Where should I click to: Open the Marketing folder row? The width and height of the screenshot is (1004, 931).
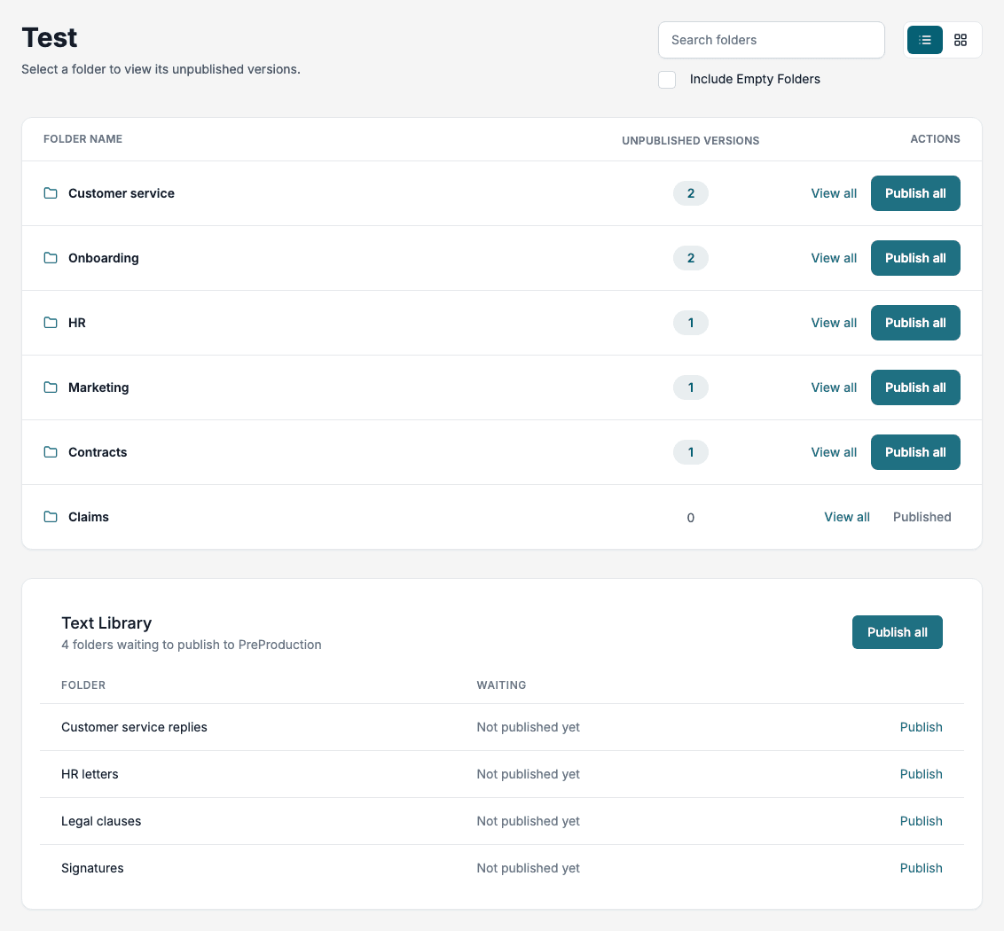tap(501, 387)
